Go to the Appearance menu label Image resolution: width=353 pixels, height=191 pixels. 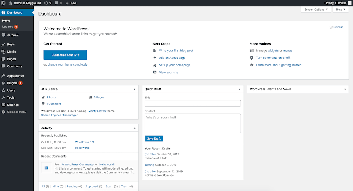[x=15, y=76]
